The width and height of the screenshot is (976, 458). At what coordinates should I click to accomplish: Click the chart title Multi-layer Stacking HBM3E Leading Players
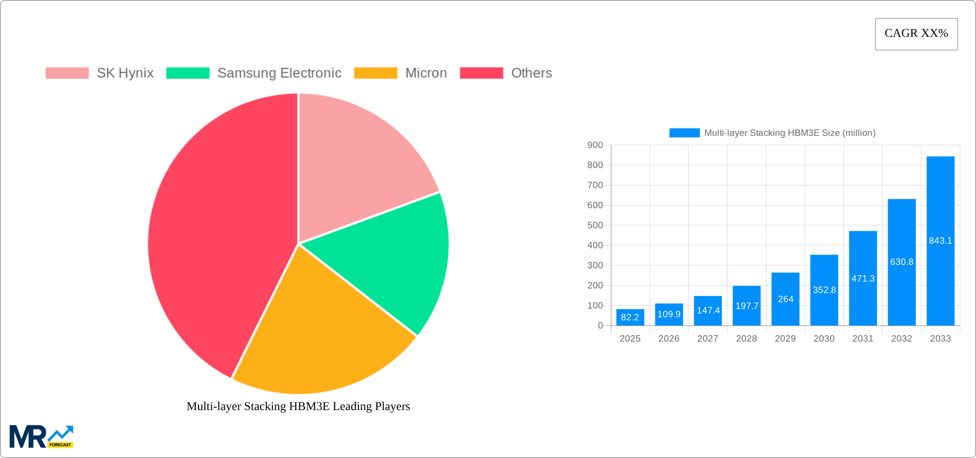[298, 407]
